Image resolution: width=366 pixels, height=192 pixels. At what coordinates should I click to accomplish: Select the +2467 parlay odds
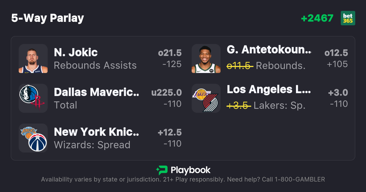coord(317,18)
